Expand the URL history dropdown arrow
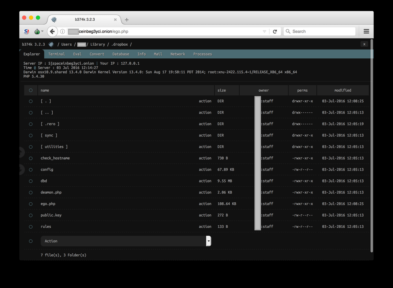The image size is (393, 288). 264,31
